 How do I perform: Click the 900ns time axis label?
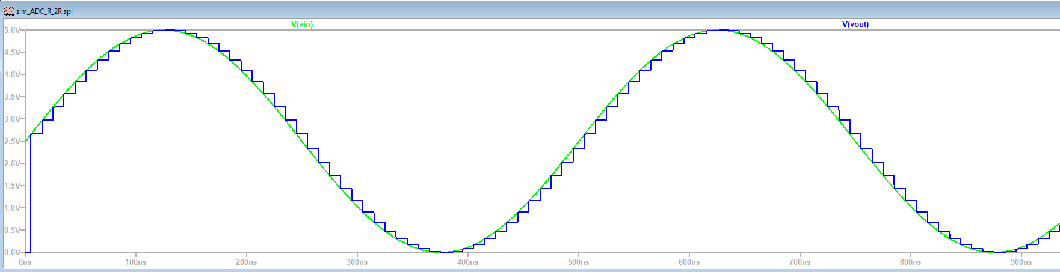(1021, 262)
